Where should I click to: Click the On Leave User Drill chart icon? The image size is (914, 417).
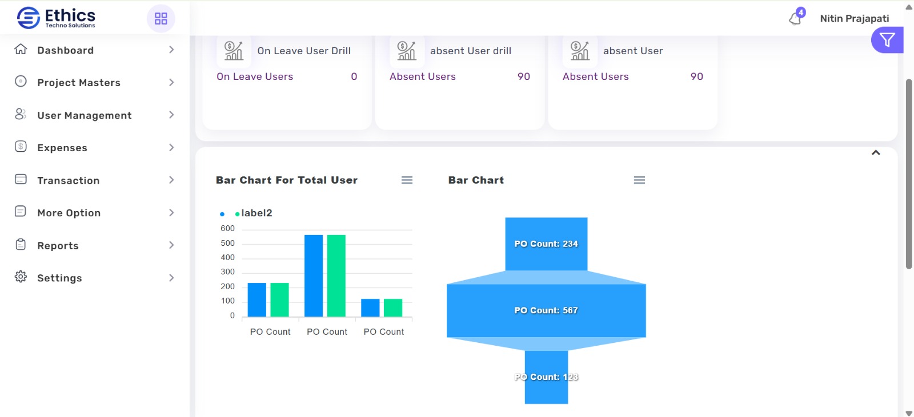click(x=234, y=51)
